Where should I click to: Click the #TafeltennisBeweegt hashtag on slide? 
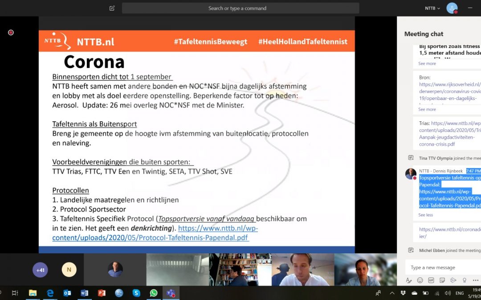[x=210, y=42]
